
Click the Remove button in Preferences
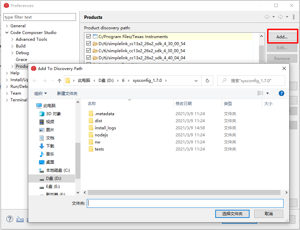(282, 58)
